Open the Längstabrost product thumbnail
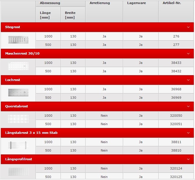Image resolution: width=195 pixels, height=180 pixels. coord(18,145)
